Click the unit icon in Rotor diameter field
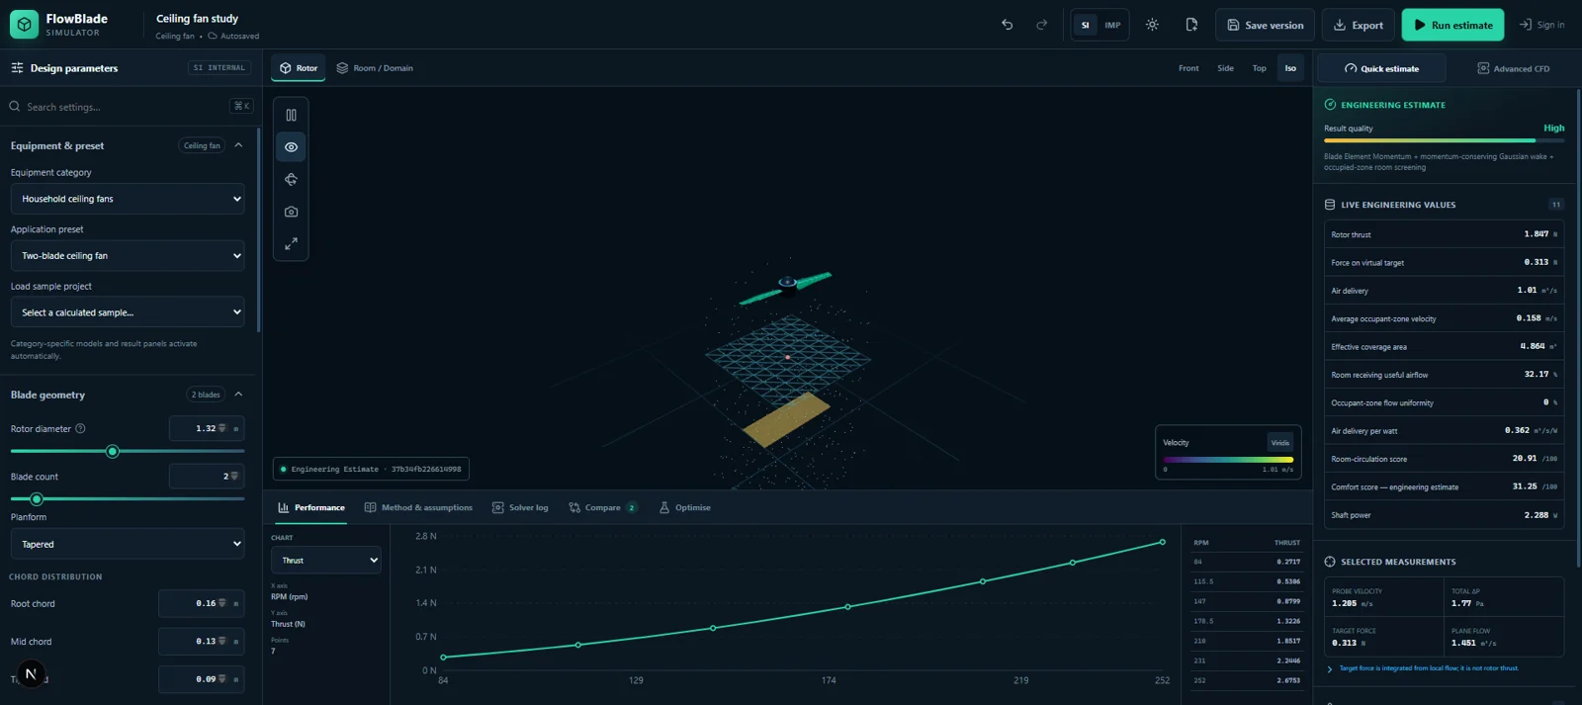Image resolution: width=1582 pixels, height=705 pixels. click(x=222, y=428)
